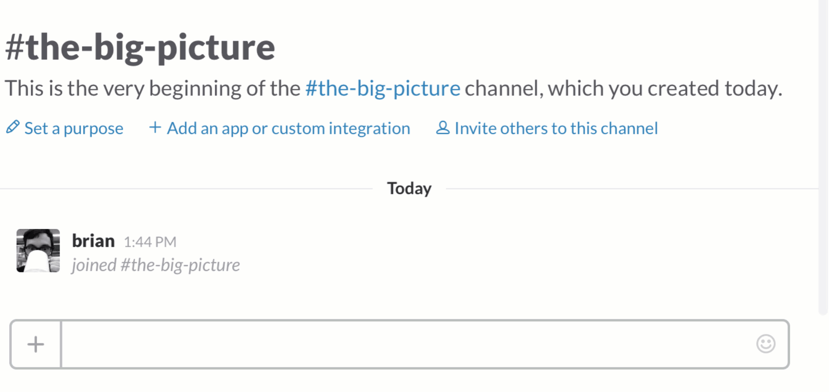829x392 pixels.
Task: Open brian's profile photo avatar
Action: 38,250
